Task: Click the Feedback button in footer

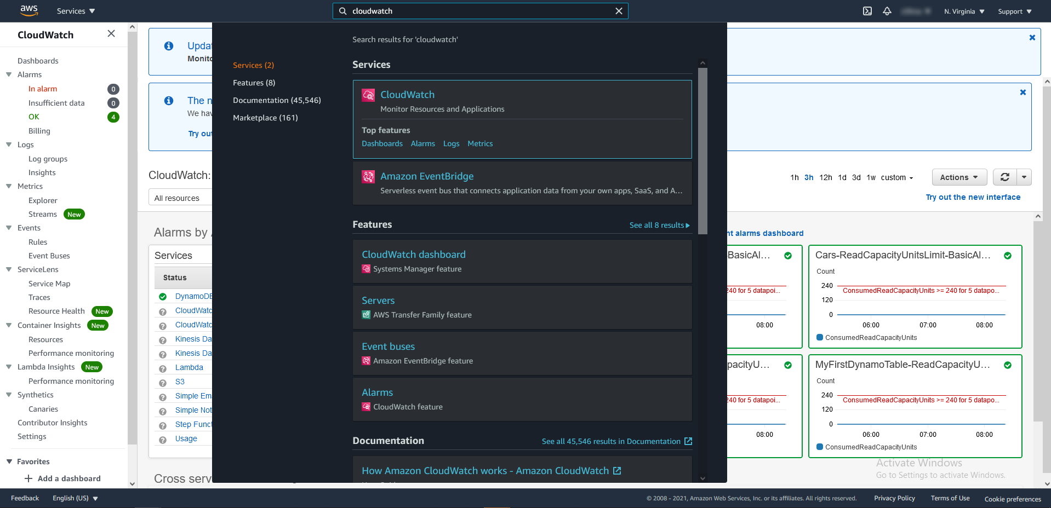Action: click(25, 498)
